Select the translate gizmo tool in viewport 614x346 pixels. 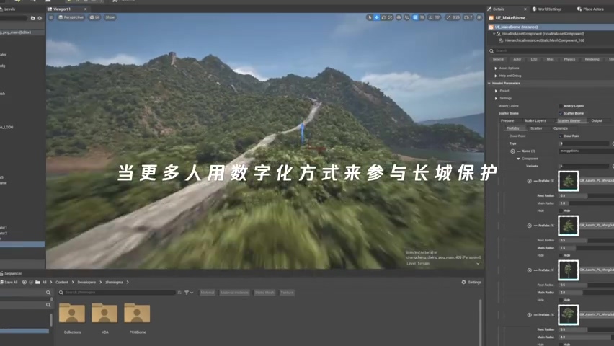tap(376, 17)
